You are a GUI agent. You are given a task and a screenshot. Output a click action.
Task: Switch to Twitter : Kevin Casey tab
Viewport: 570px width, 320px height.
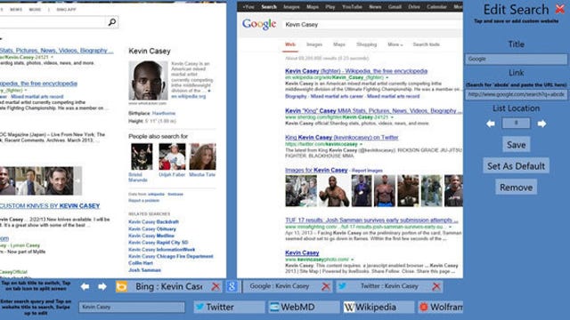[389, 286]
